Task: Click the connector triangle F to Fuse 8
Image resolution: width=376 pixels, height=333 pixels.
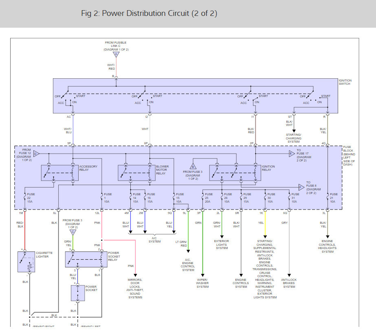Action: (x=301, y=187)
